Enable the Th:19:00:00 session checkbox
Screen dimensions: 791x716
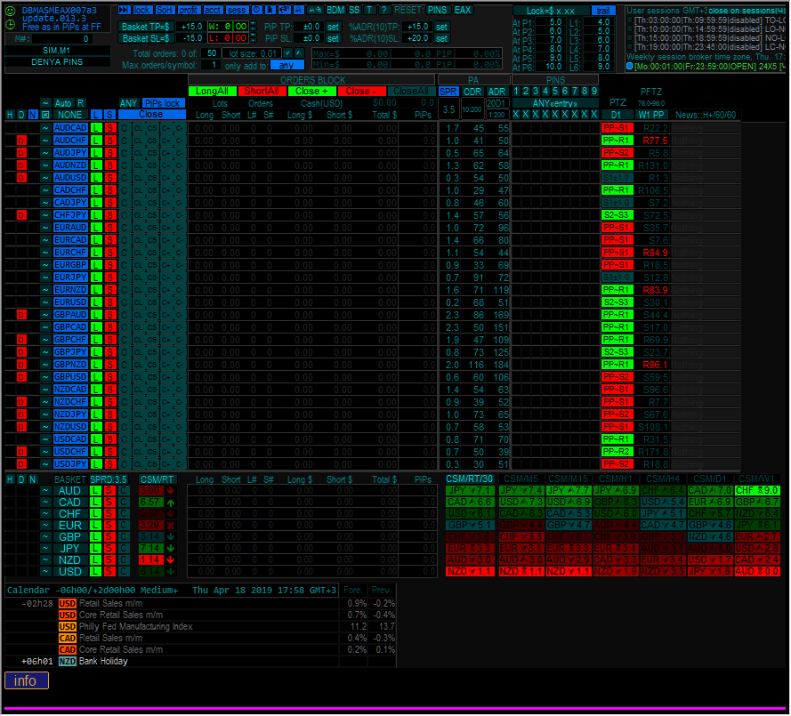(629, 47)
